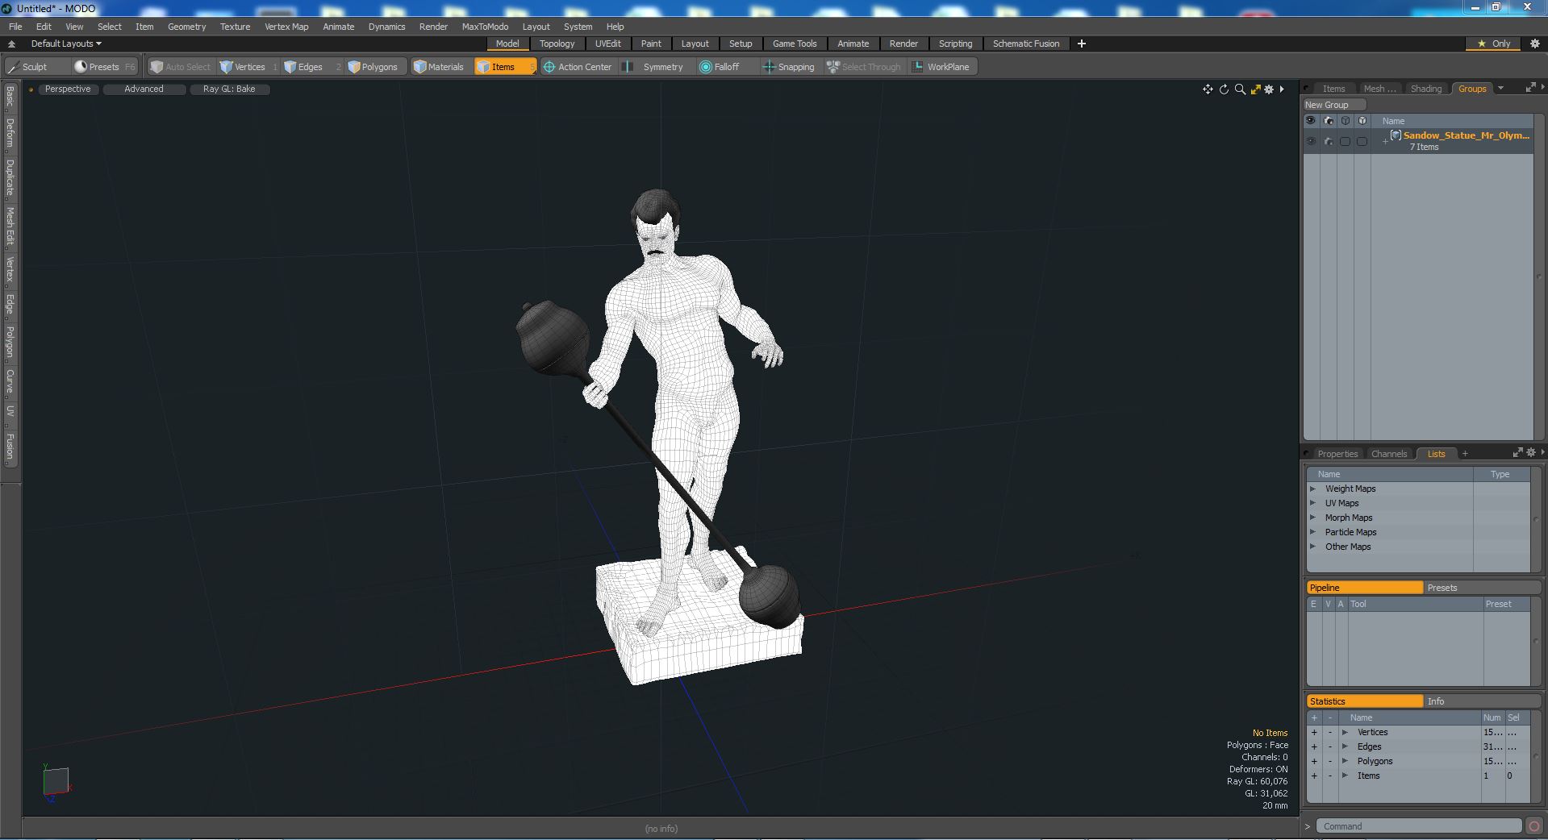Click the Advanced shading button
This screenshot has height=840, width=1548.
pyautogui.click(x=144, y=89)
